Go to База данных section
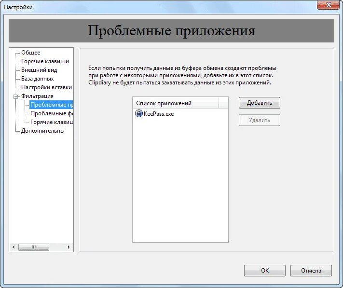 pos(38,79)
